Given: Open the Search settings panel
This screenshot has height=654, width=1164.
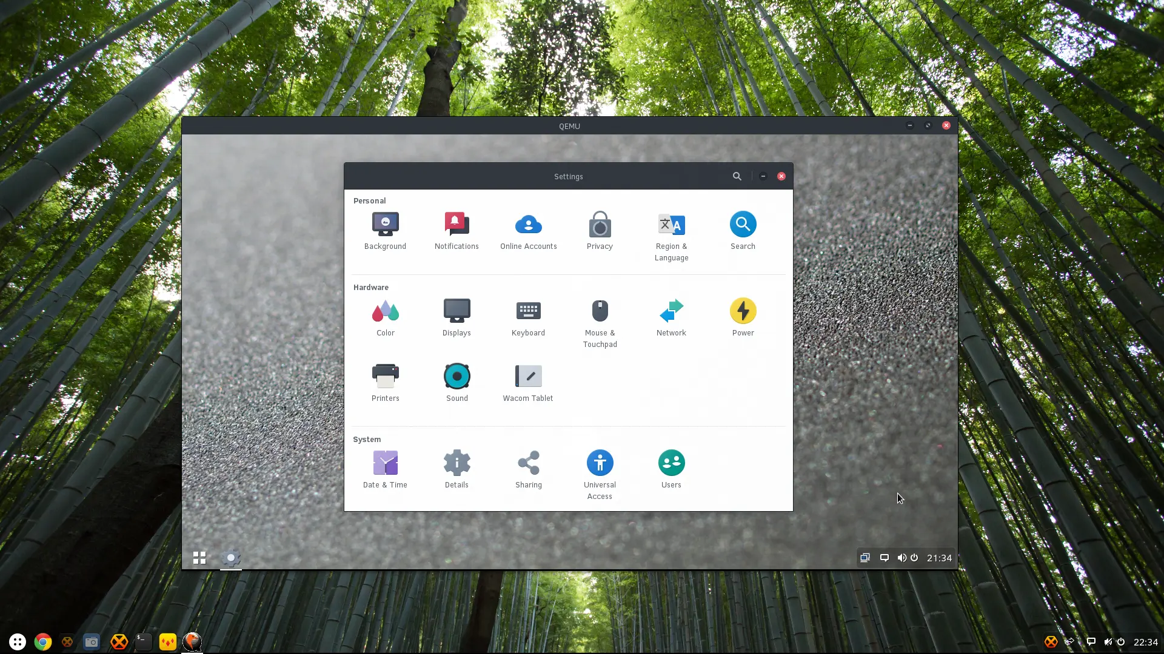Looking at the screenshot, I should [x=743, y=231].
